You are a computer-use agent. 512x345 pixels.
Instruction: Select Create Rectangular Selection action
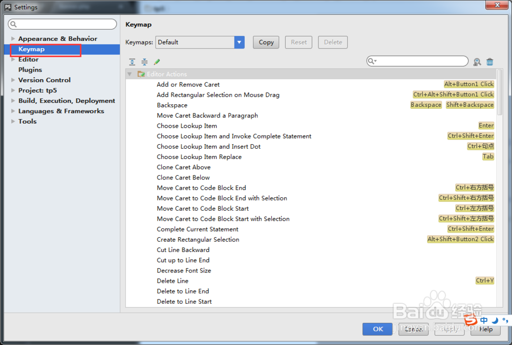pyautogui.click(x=198, y=239)
